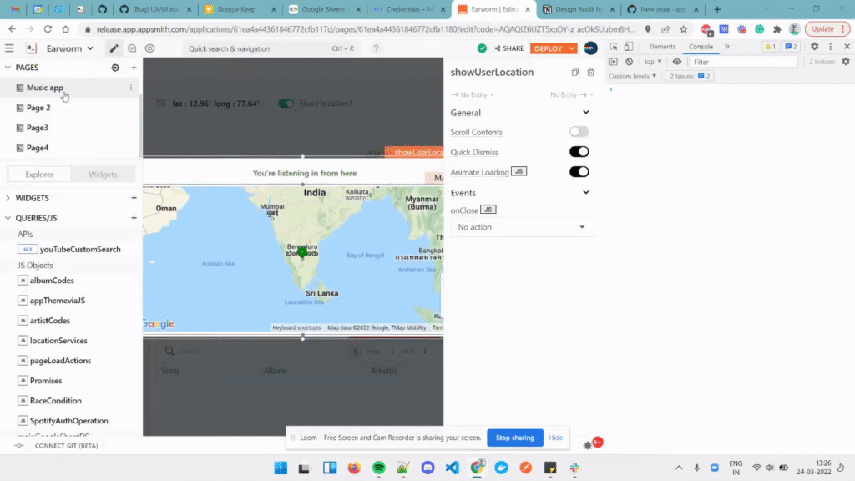855x481 pixels.
Task: Open Discord from the taskbar
Action: click(428, 468)
